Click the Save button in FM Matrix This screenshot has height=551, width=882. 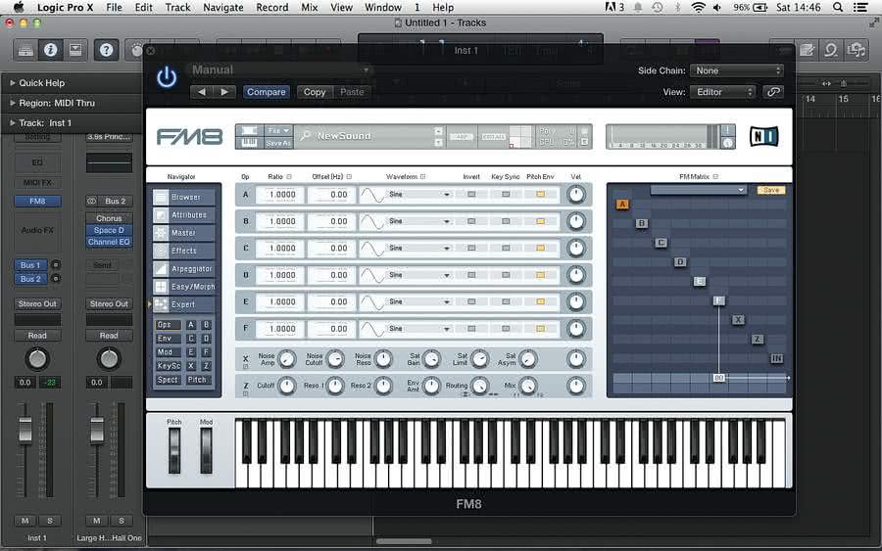tap(771, 190)
